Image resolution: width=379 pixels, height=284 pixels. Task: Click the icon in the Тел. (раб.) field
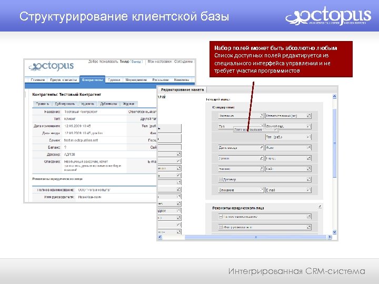pyautogui.click(x=308, y=137)
